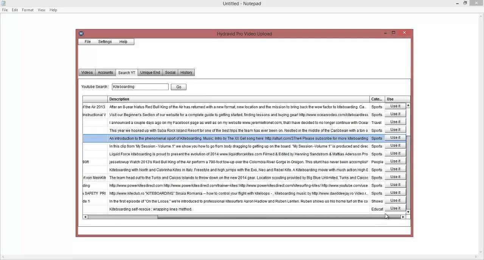Click the People category cell
The height and width of the screenshot is (260, 484).
(x=377, y=162)
